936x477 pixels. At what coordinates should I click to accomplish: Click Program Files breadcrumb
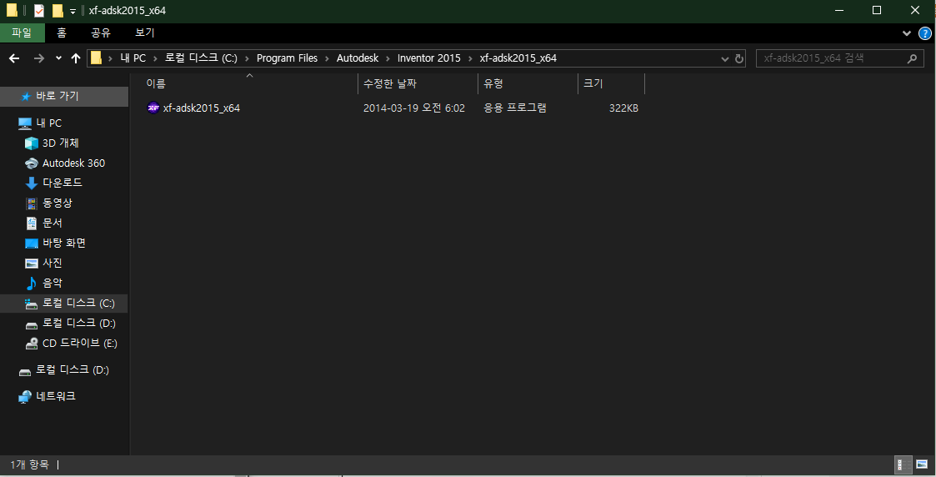287,58
